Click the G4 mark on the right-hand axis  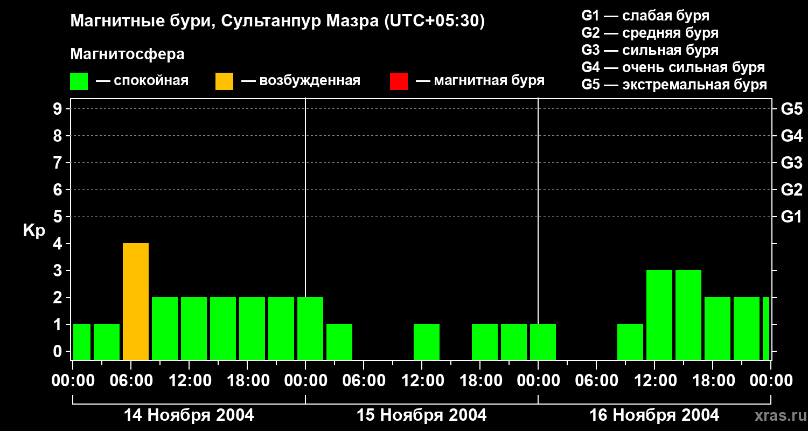point(792,136)
